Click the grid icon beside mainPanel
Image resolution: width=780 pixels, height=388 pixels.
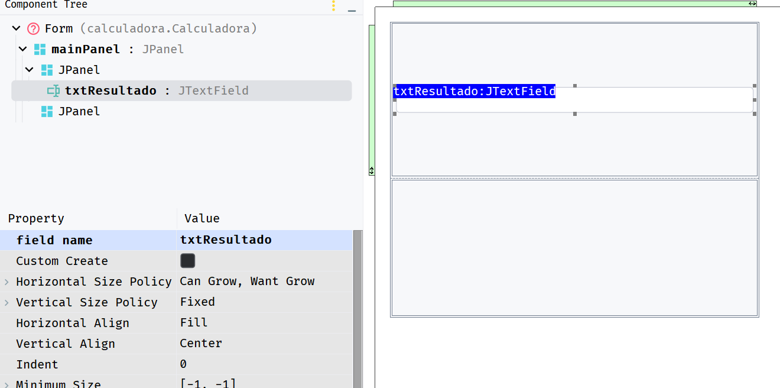tap(40, 48)
